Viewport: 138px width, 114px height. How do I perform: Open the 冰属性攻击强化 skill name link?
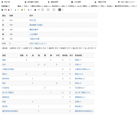click(8, 69)
